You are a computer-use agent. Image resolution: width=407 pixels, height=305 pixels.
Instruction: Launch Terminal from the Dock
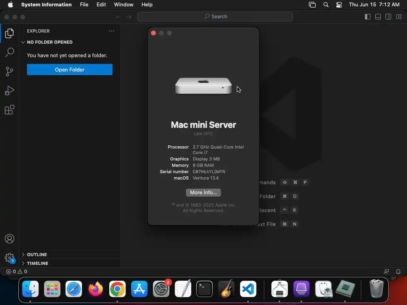click(x=205, y=289)
